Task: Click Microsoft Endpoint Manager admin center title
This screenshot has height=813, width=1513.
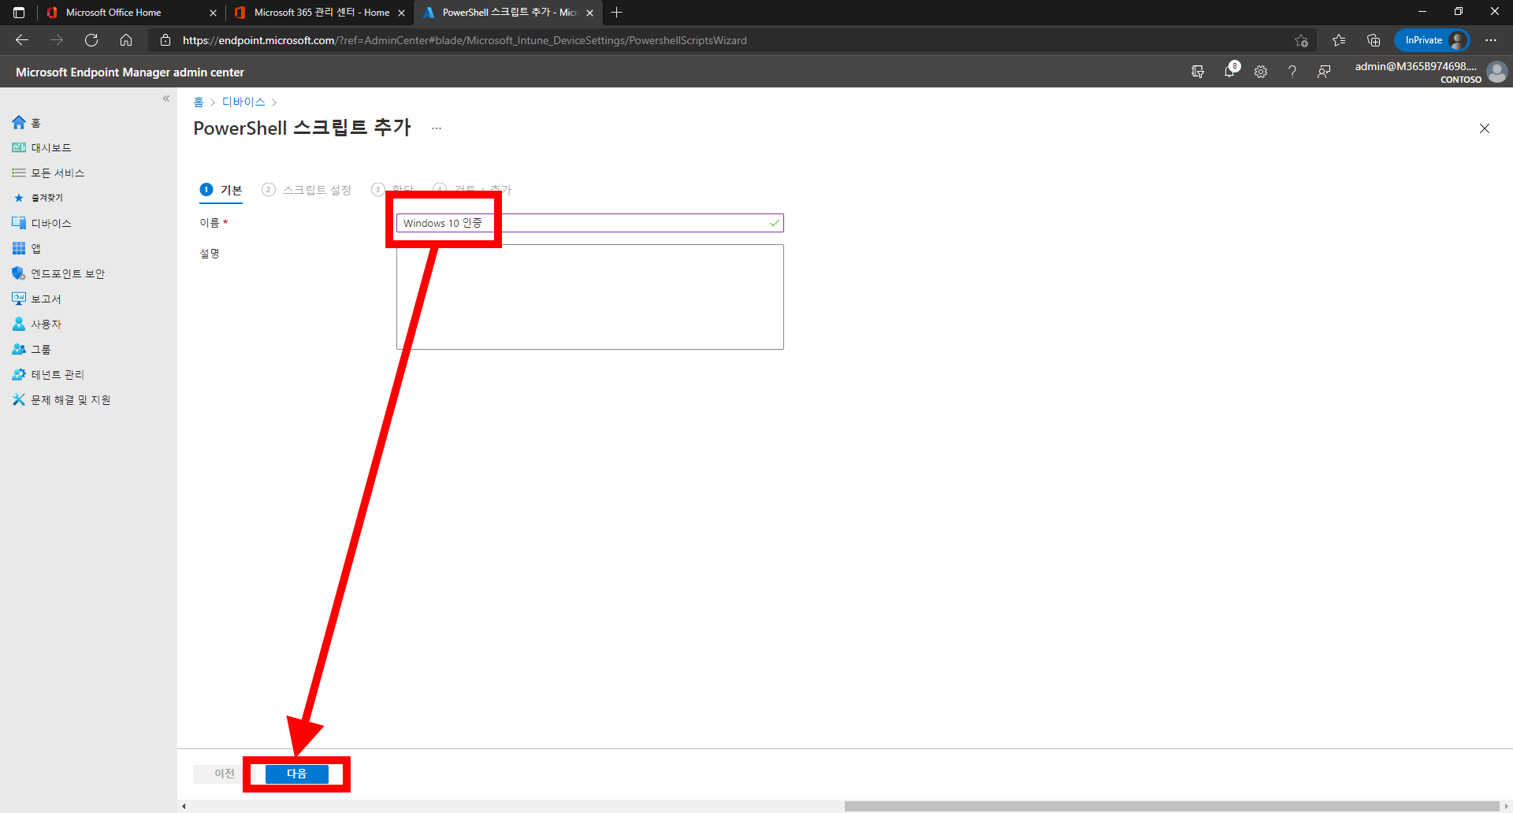Action: click(x=130, y=72)
